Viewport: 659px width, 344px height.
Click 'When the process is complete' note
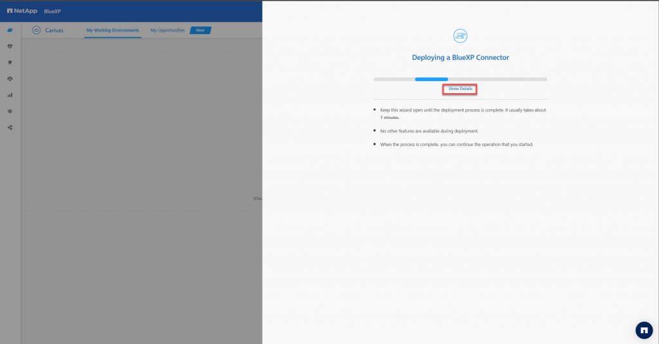456,145
